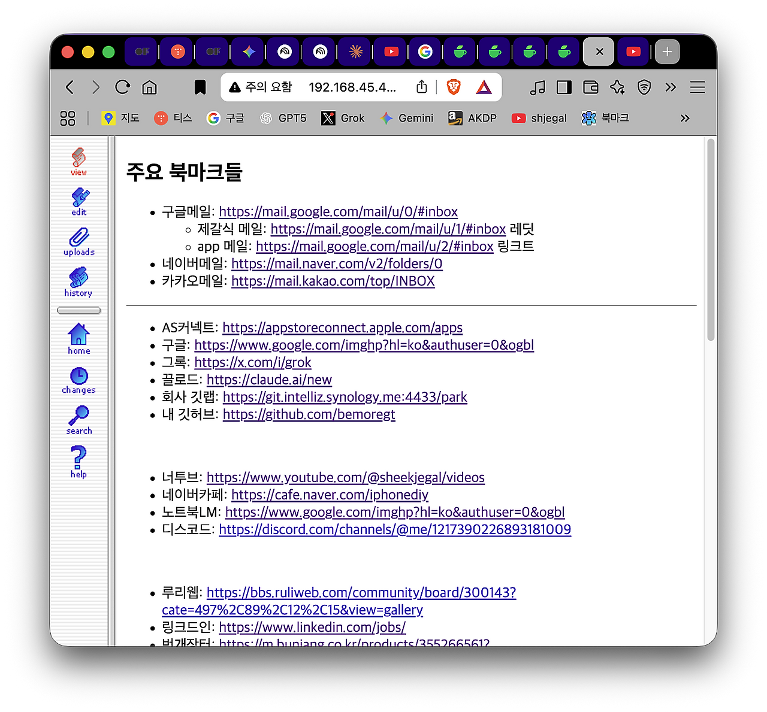767x712 pixels.
Task: Open the 제갈식 메일 u/1 inbox link
Action: (x=388, y=229)
